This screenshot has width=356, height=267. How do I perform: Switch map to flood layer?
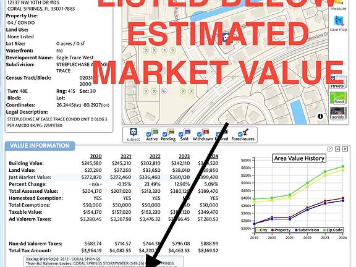338,98
